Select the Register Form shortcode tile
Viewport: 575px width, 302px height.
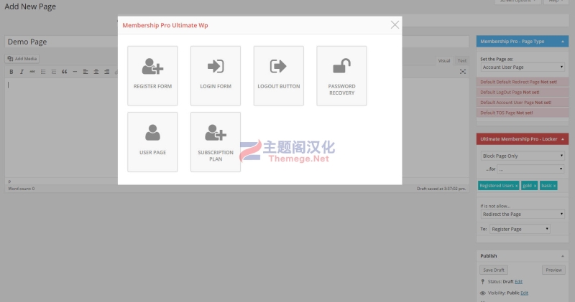[x=152, y=76]
